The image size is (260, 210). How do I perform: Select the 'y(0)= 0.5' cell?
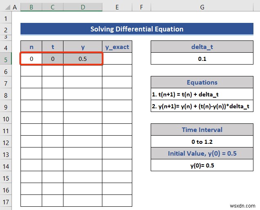click(202, 165)
